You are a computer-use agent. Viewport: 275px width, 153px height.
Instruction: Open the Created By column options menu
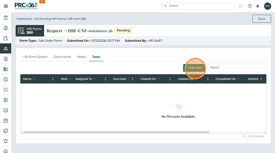point(208,79)
